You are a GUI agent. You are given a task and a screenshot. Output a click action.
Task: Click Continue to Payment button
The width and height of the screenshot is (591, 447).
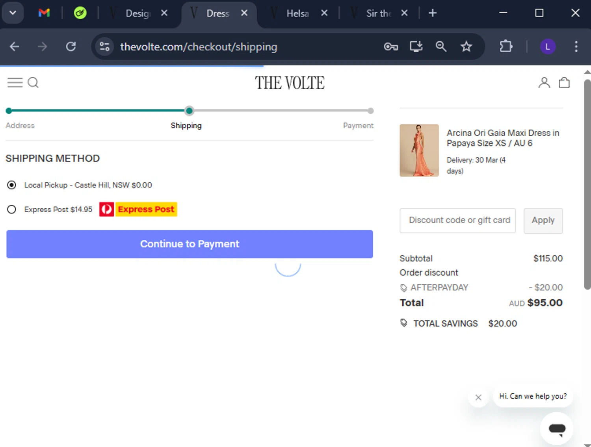click(190, 244)
